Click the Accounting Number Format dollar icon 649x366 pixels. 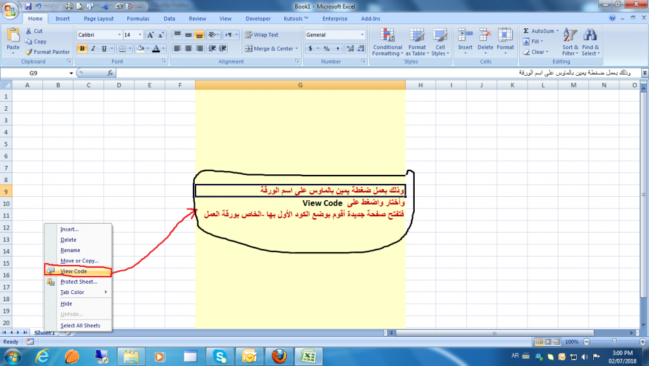click(x=310, y=49)
